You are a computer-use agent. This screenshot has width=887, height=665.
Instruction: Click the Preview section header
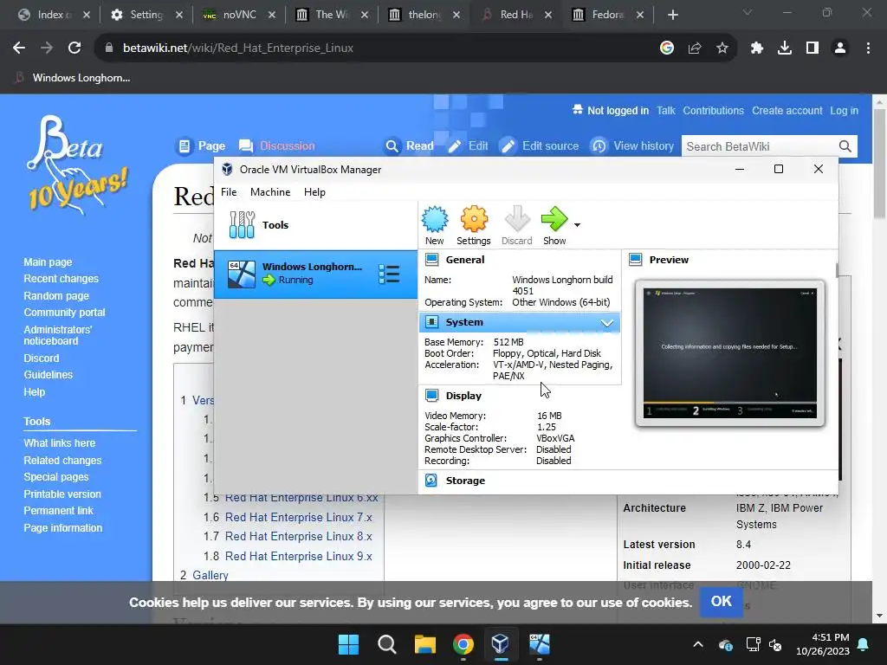coord(669,260)
